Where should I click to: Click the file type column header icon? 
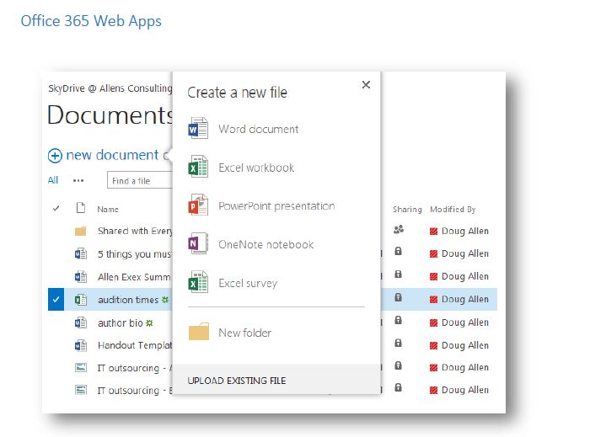click(x=81, y=208)
